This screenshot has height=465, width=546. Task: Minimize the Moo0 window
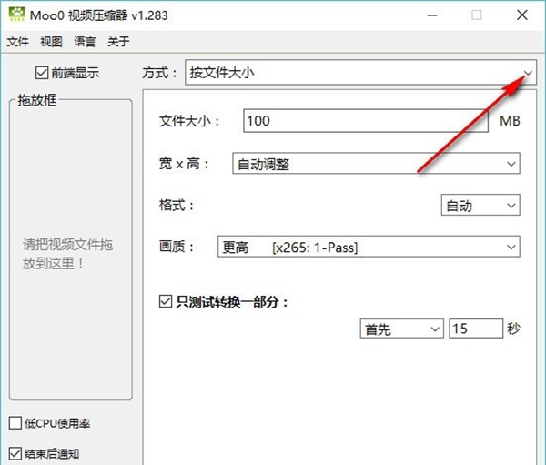432,15
